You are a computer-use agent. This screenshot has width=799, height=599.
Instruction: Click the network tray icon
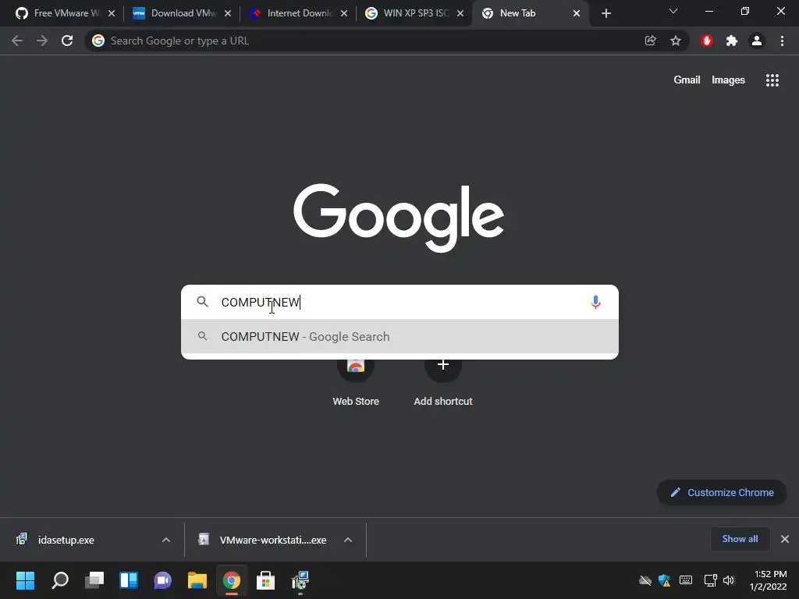coord(710,580)
